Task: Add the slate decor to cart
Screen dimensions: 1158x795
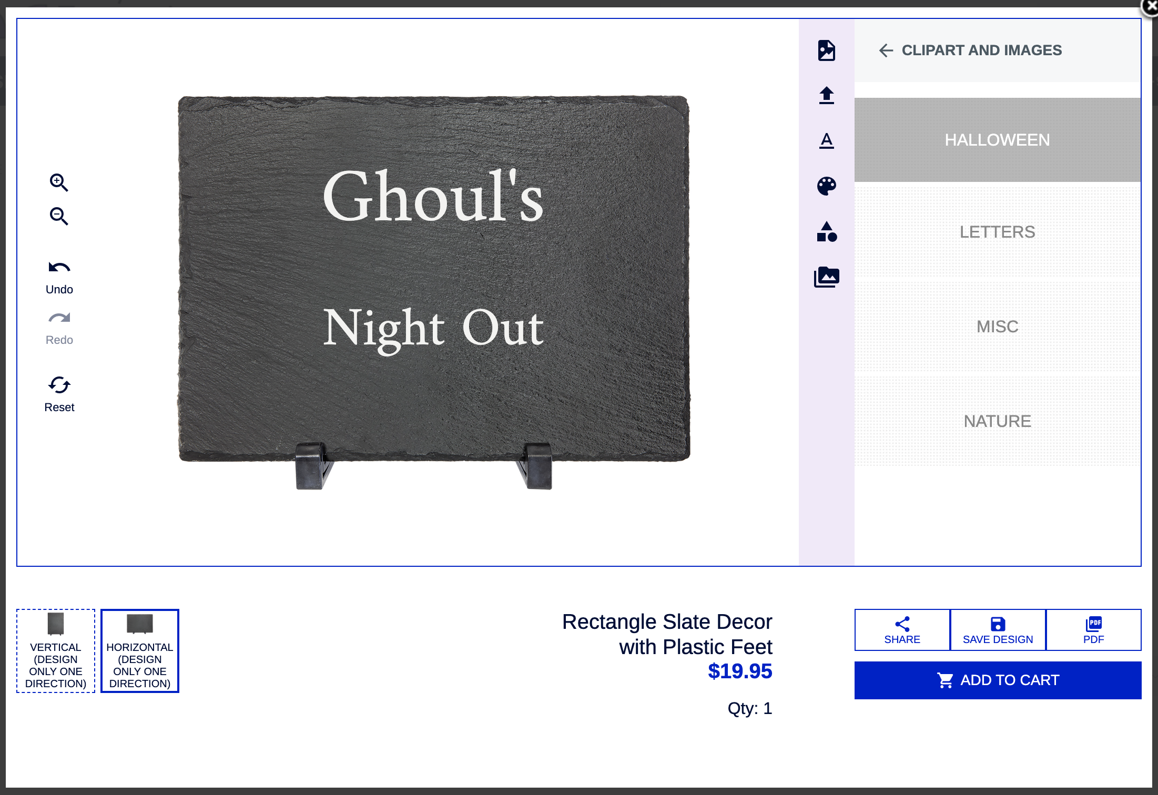Action: [x=997, y=680]
